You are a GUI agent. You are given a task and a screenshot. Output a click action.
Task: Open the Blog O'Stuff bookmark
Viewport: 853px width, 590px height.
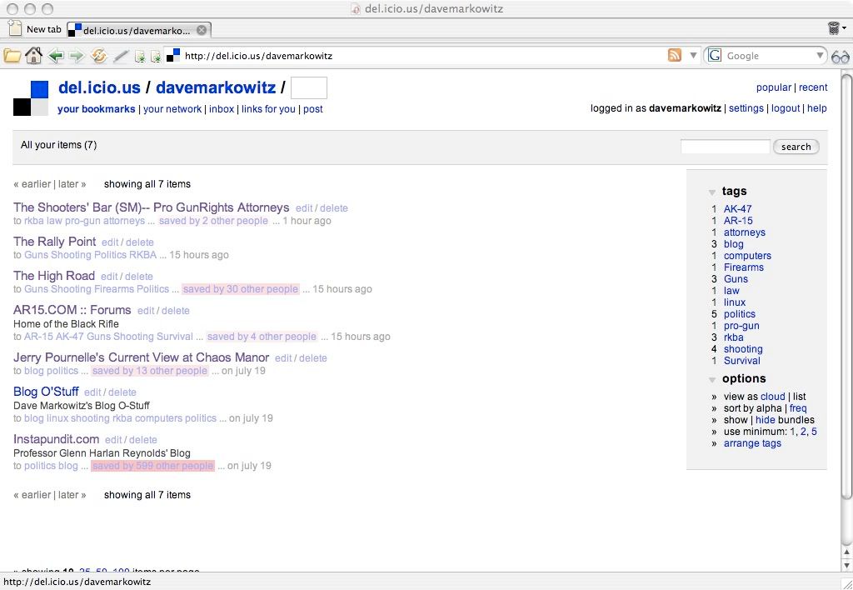pyautogui.click(x=46, y=392)
